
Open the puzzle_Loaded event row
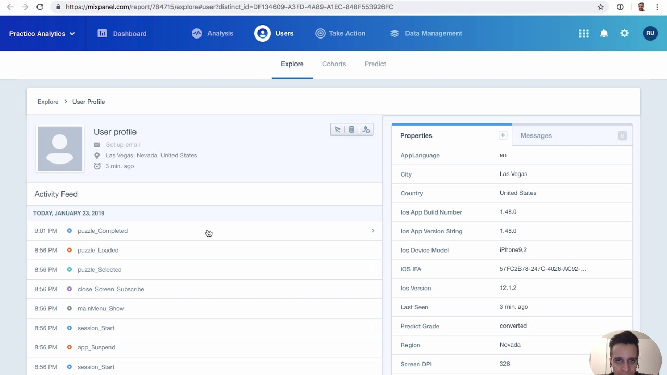click(204, 250)
